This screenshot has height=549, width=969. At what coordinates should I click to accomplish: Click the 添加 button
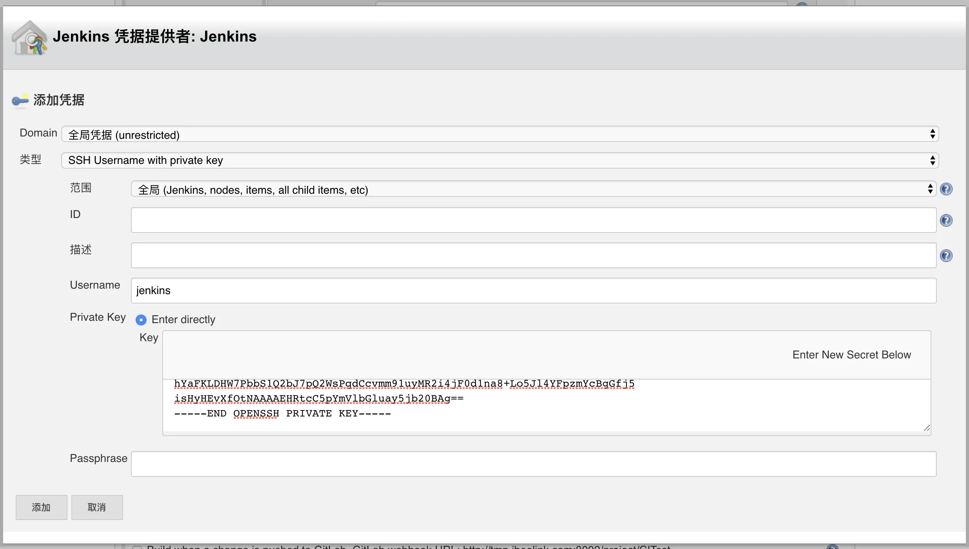[x=41, y=507]
